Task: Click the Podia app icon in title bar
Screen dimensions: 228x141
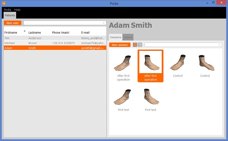Action: 4,3
